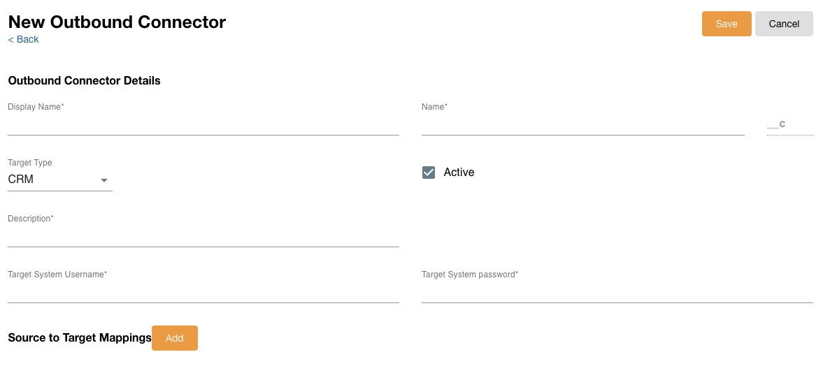Viewport: 823px width, 366px height.
Task: Click the Outbound Connector Details heading
Action: pos(84,81)
